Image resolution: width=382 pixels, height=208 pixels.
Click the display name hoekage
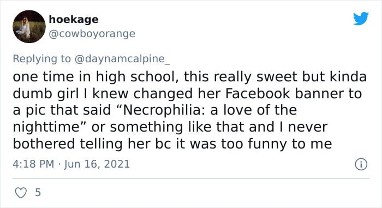(x=74, y=19)
